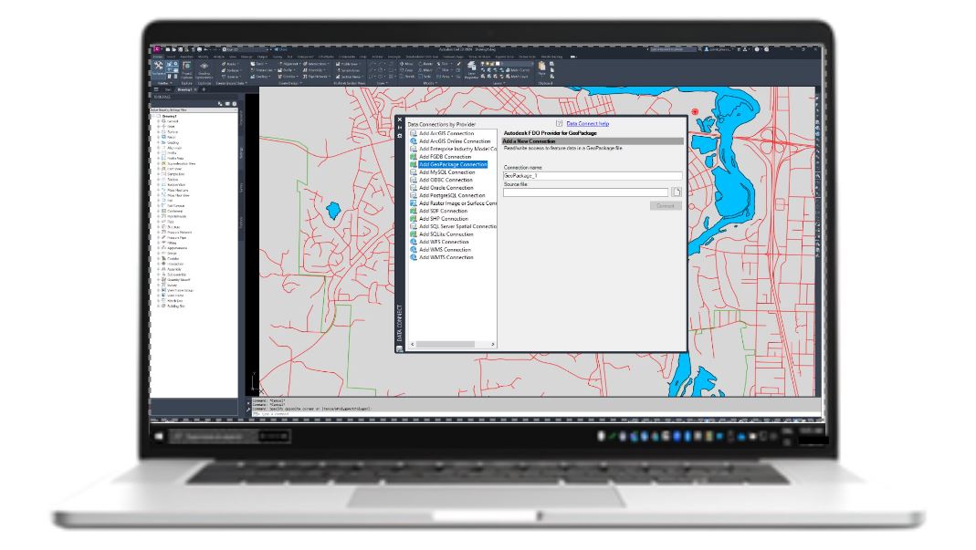Click the Add ArcGIS Online Connection icon

(414, 141)
